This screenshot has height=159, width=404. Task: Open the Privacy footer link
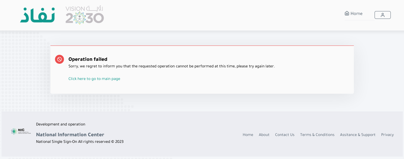pyautogui.click(x=387, y=135)
